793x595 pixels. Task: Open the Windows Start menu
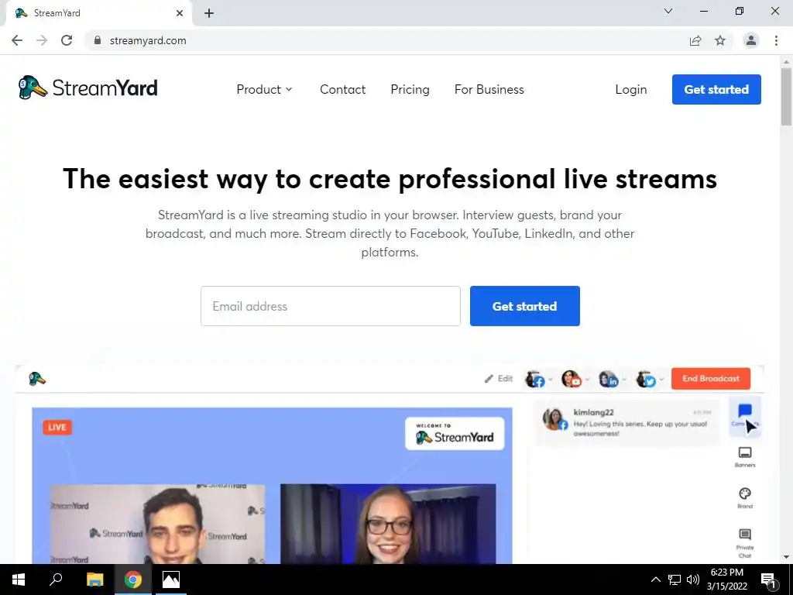[x=19, y=580]
